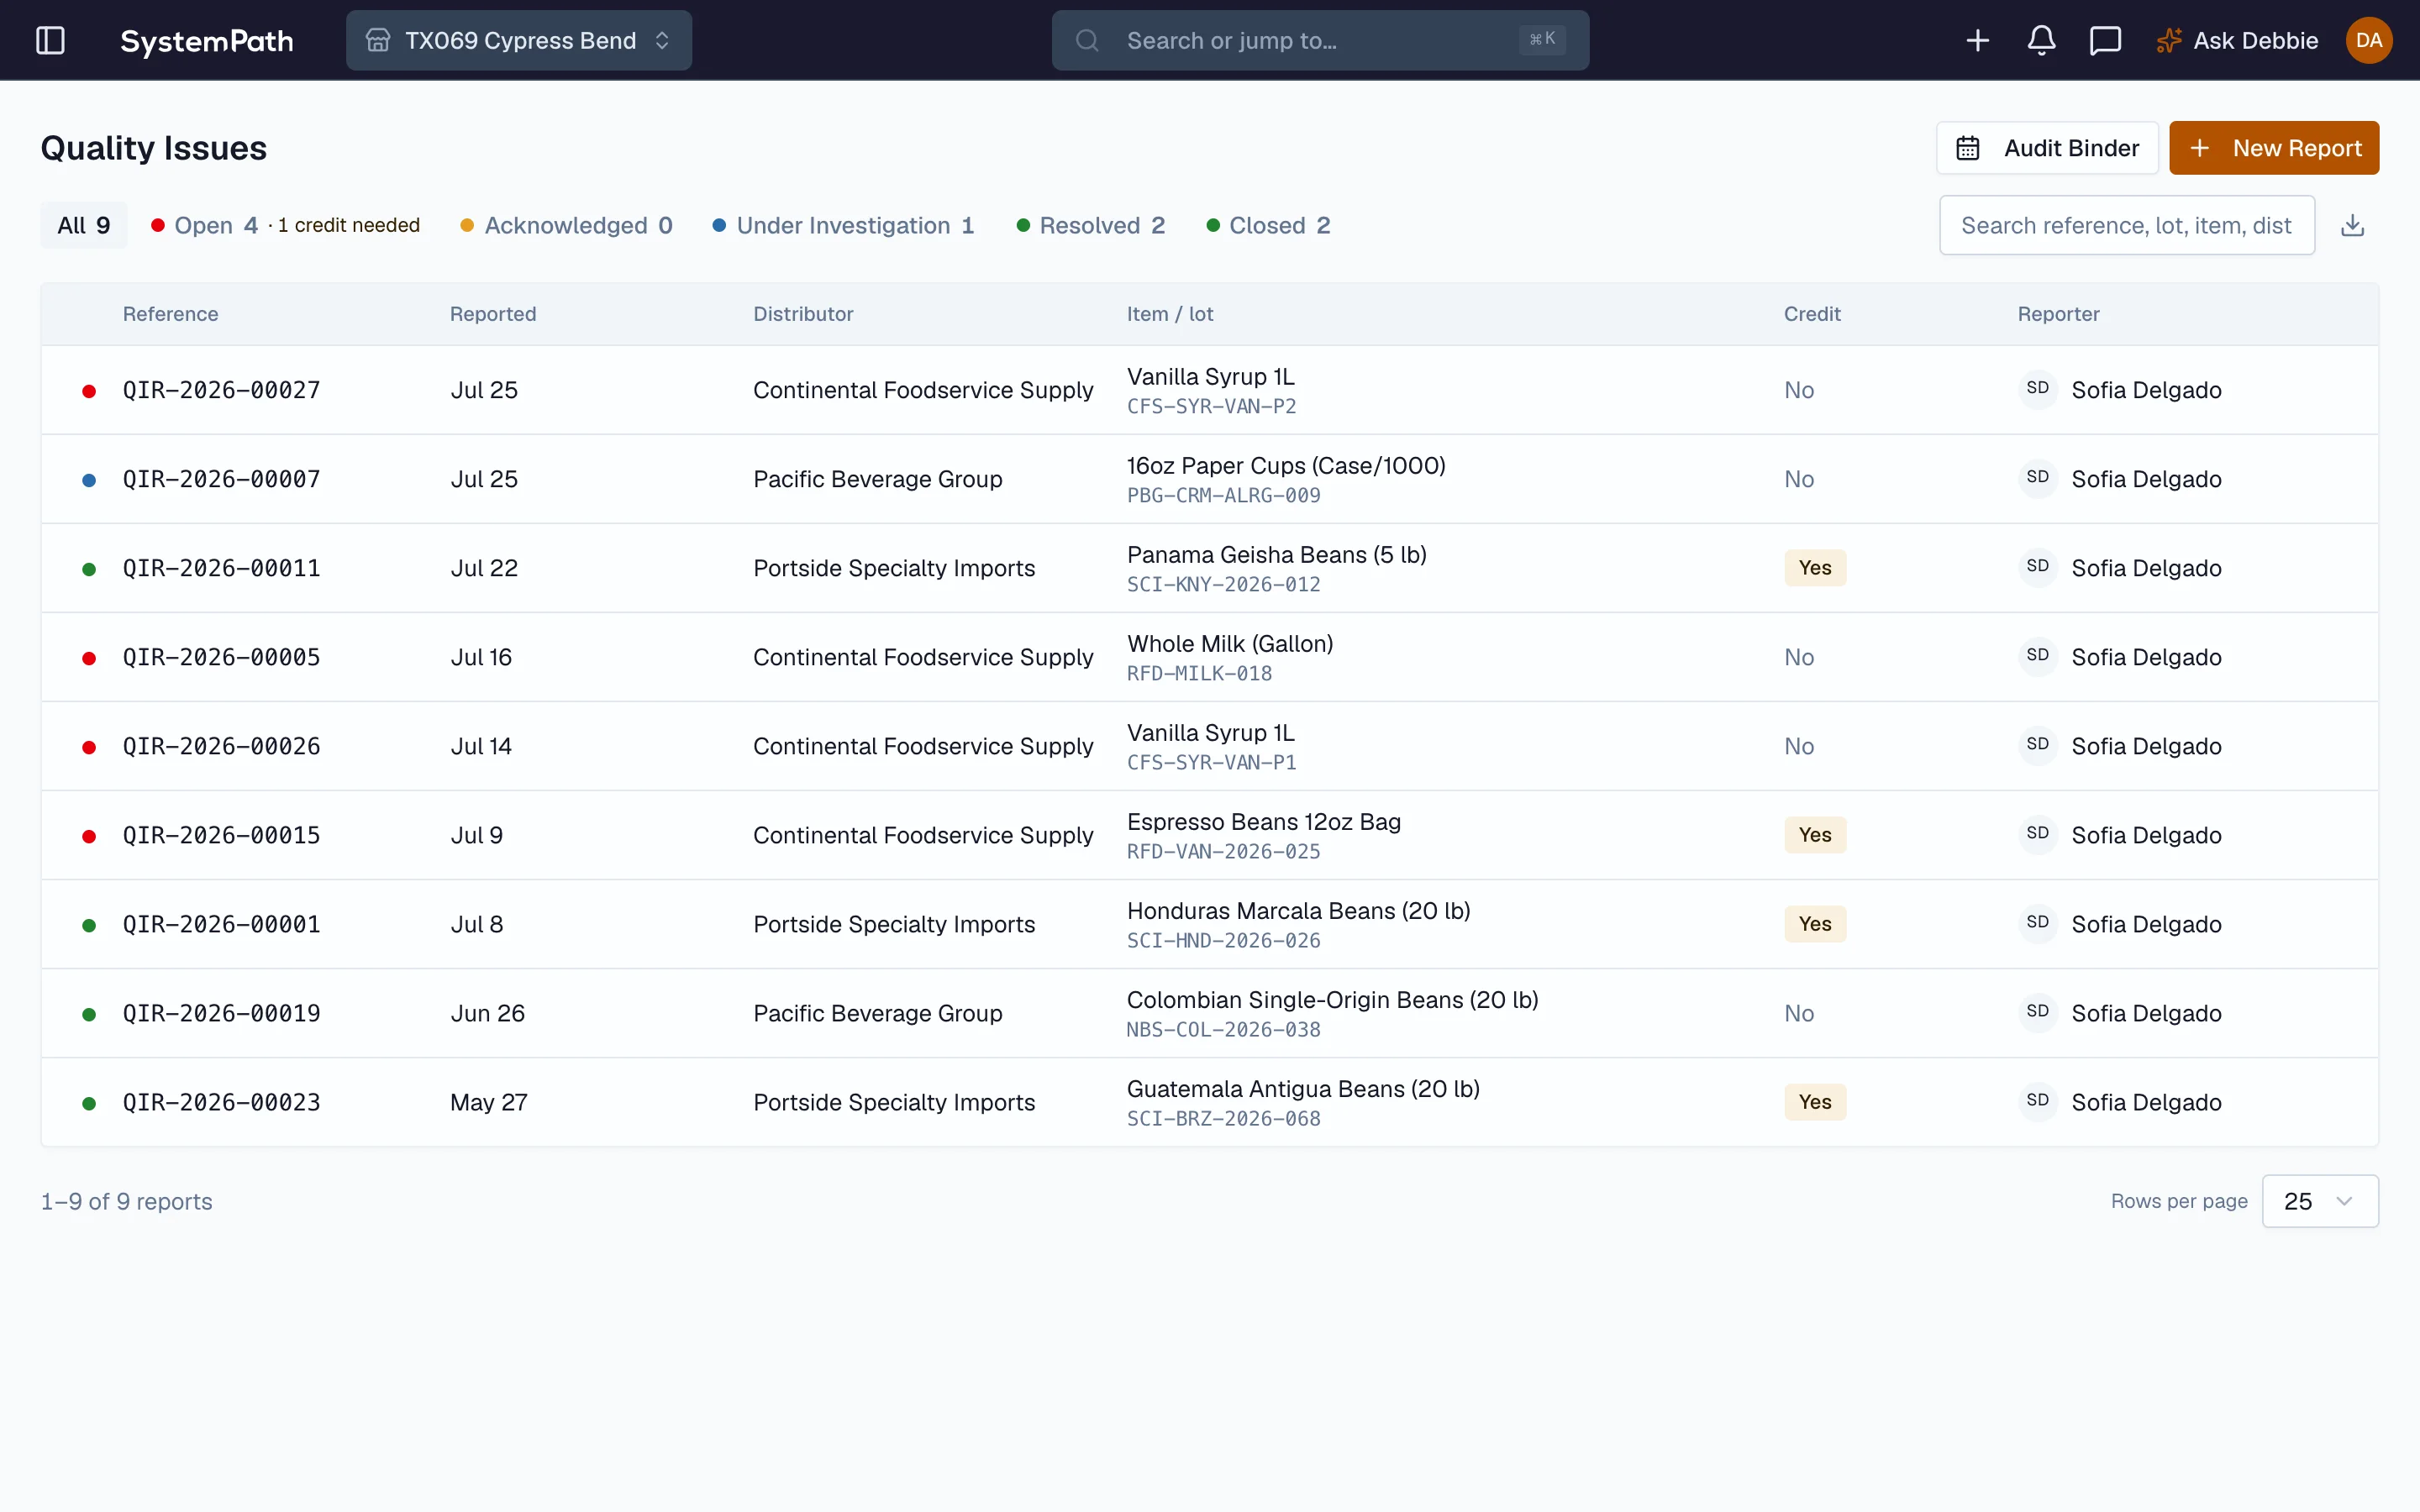The height and width of the screenshot is (1512, 2420).
Task: Click the green status dot for QIR-2026-00023
Action: pos(89,1103)
